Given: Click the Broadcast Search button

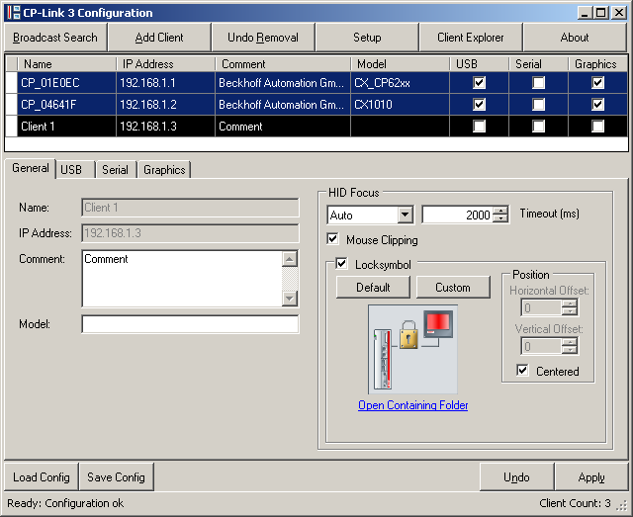Looking at the screenshot, I should [x=55, y=38].
